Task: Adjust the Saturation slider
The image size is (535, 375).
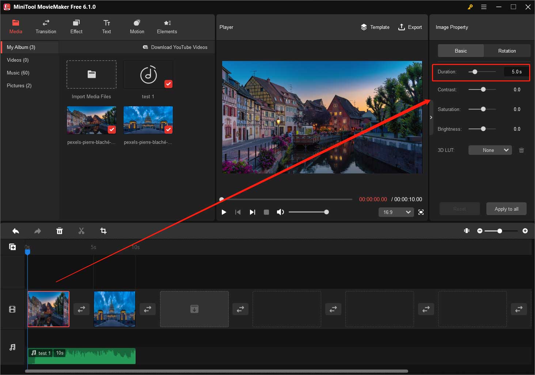Action: 482,109
